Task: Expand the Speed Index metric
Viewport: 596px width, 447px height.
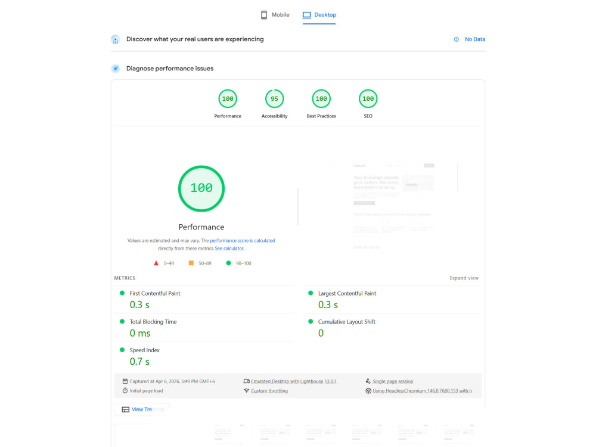Action: coord(204,356)
